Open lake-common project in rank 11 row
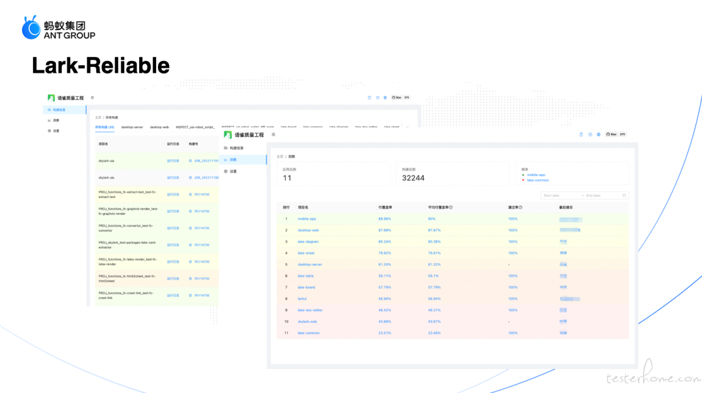 click(x=309, y=333)
